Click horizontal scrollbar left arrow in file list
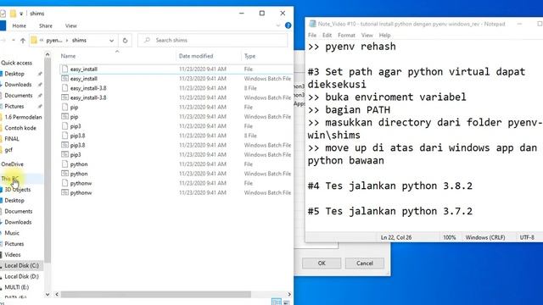The width and height of the screenshot is (543, 305). (57, 294)
